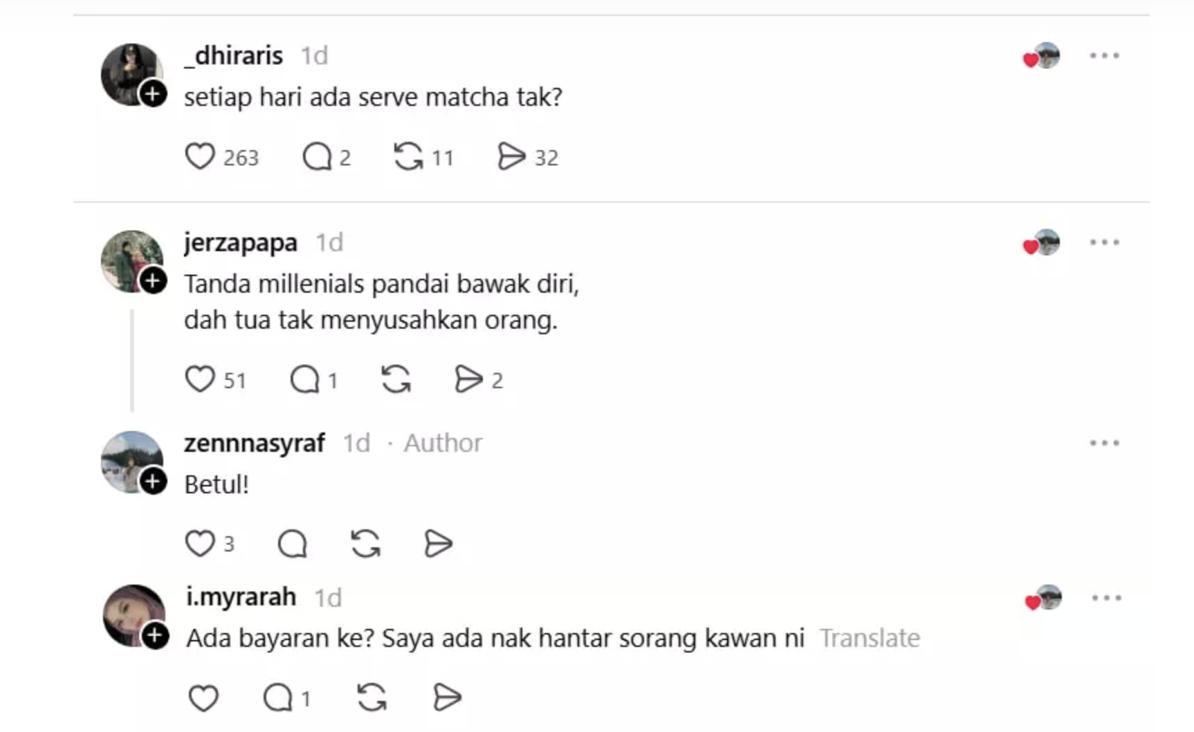Open more options for jerzapapa's comment

pos(1104,242)
